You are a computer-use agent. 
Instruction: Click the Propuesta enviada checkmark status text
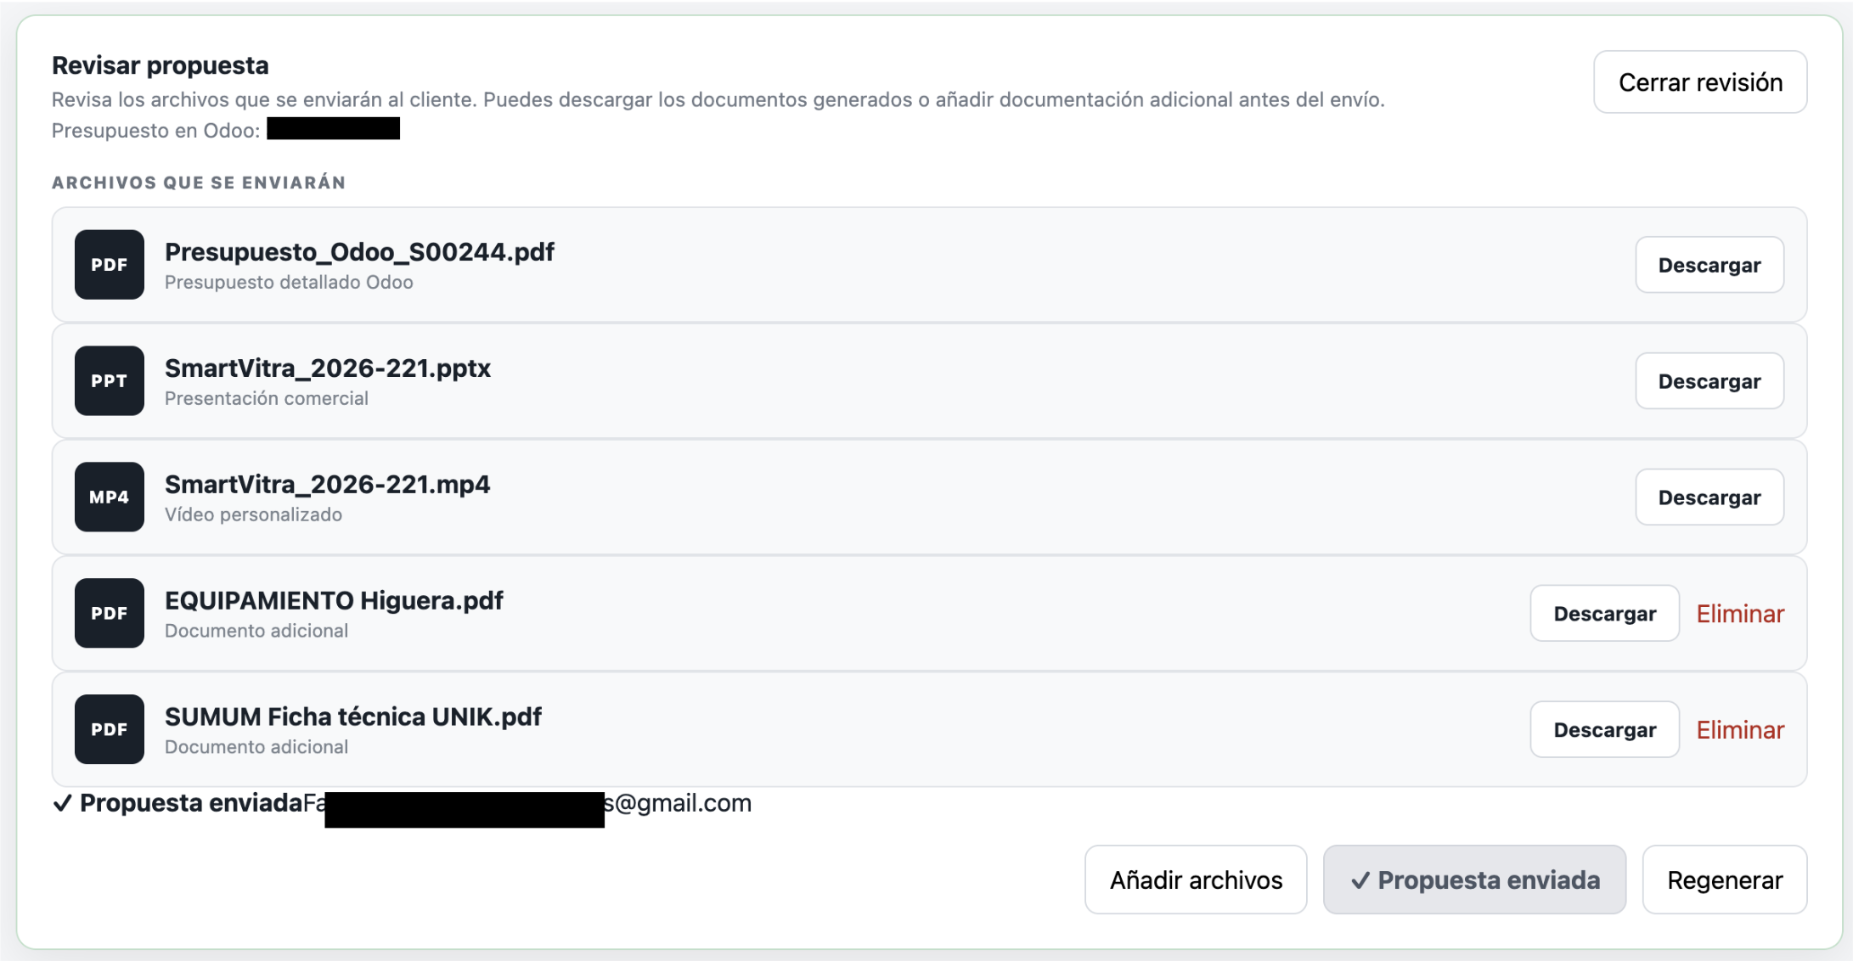pyautogui.click(x=177, y=803)
